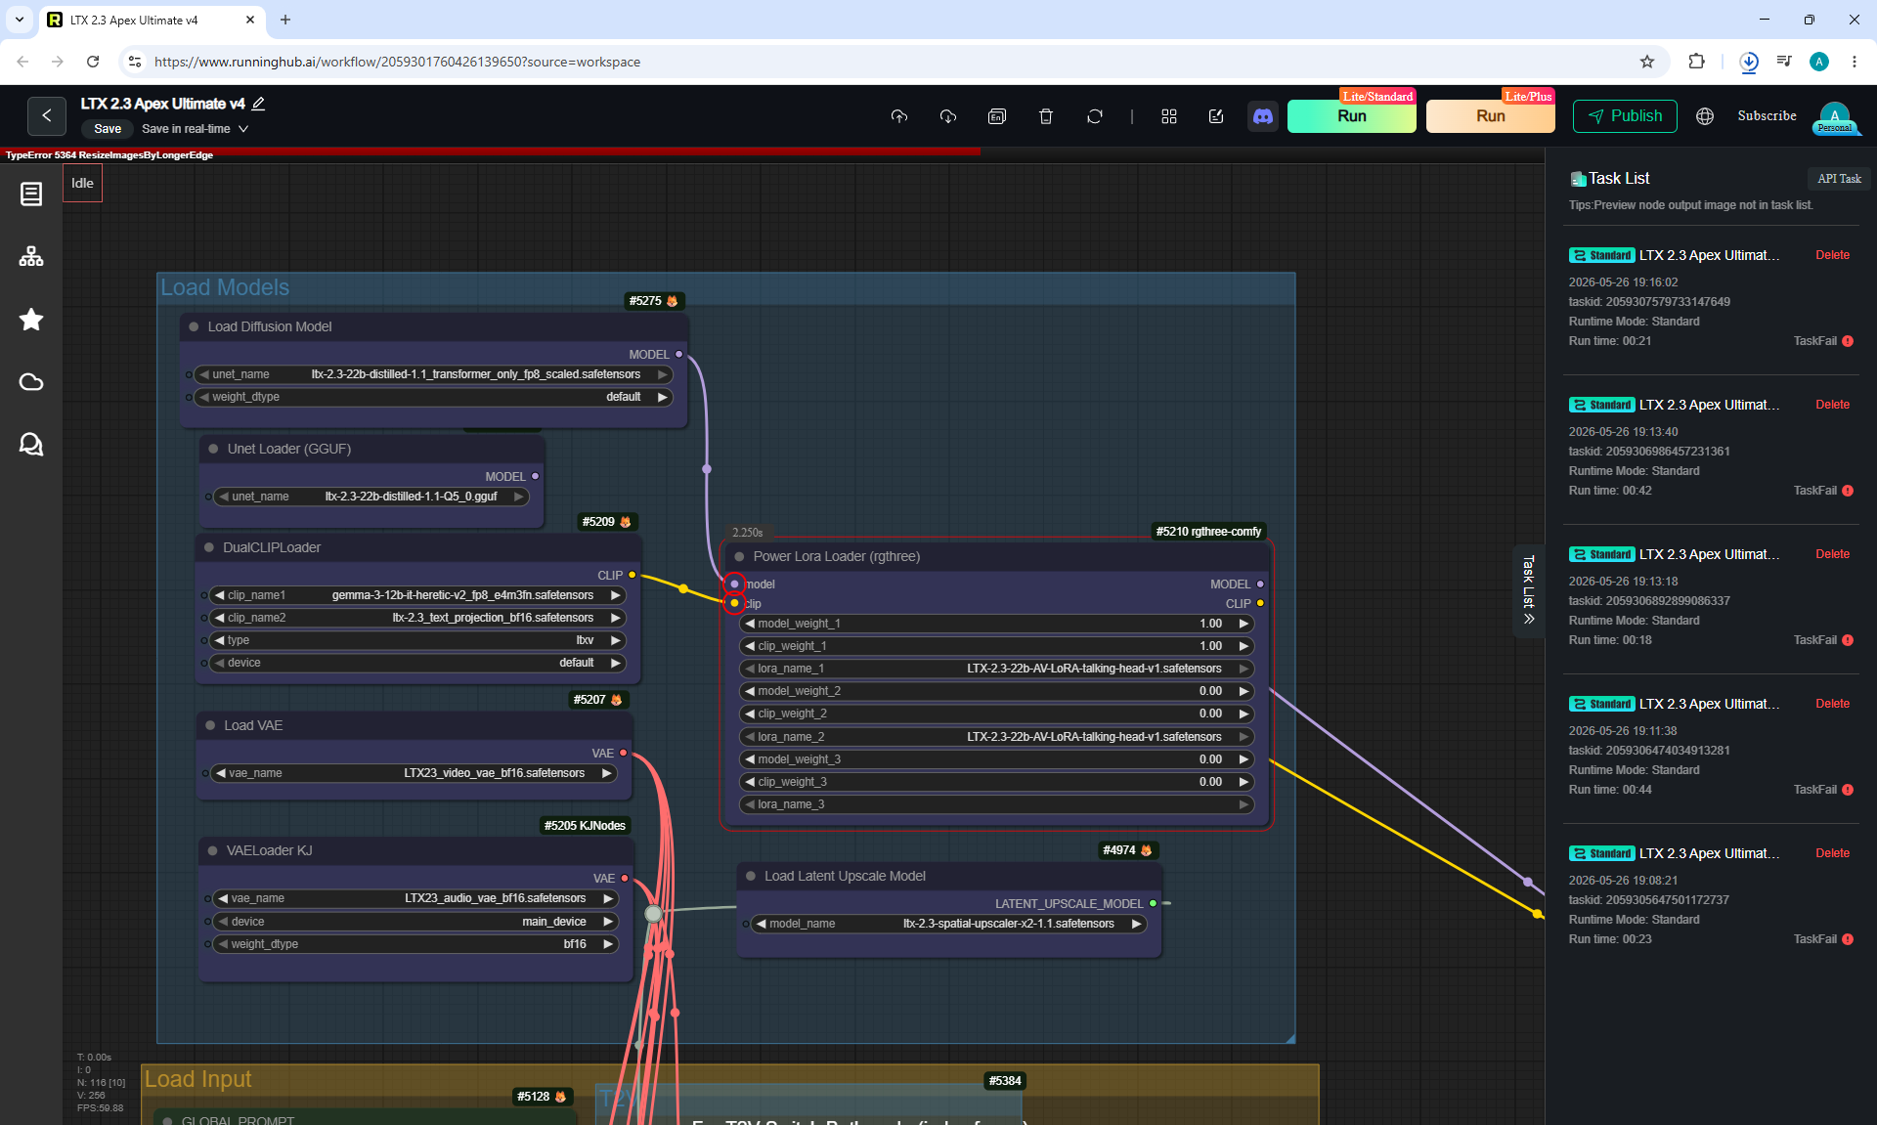This screenshot has height=1125, width=1877.
Task: Increase model_weight_1 with its right arrow
Action: click(1244, 624)
